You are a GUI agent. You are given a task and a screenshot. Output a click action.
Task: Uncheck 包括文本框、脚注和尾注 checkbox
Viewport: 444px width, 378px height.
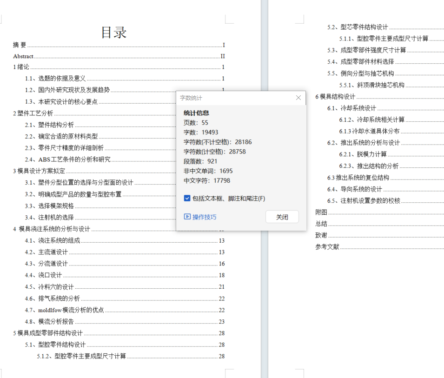187,198
